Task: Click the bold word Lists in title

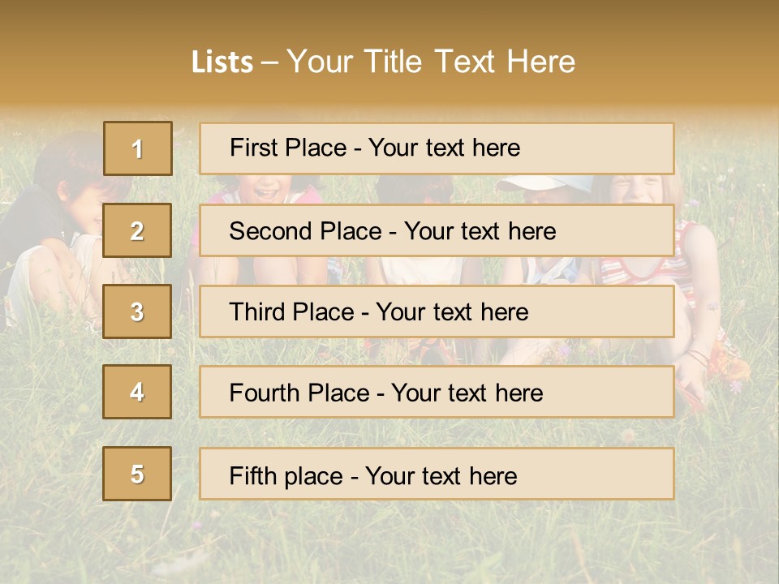Action: coord(222,62)
